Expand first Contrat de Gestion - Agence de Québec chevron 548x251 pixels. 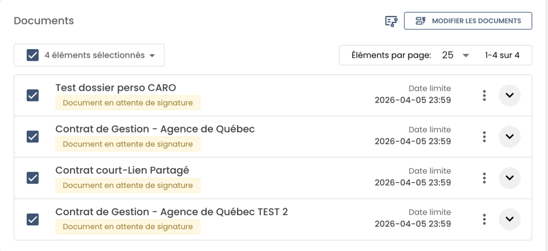(x=509, y=137)
